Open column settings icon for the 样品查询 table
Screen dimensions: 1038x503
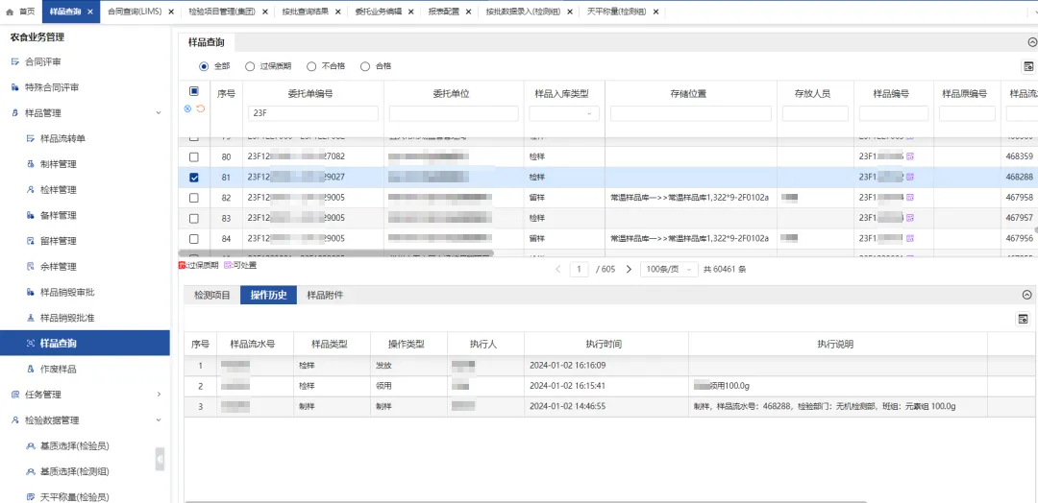[x=1026, y=66]
